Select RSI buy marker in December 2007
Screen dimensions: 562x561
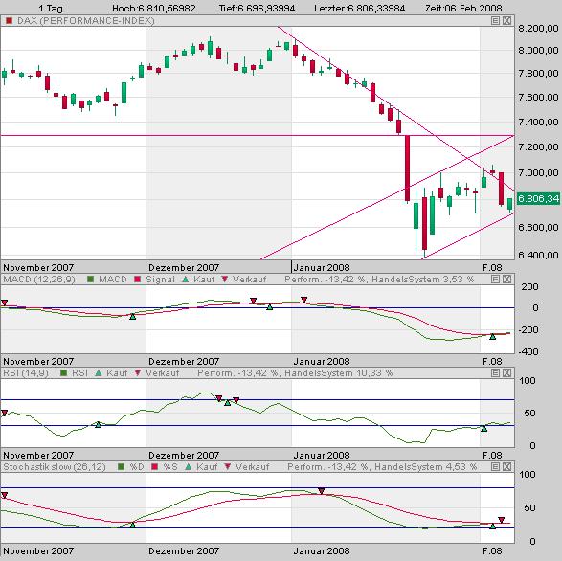(x=227, y=402)
